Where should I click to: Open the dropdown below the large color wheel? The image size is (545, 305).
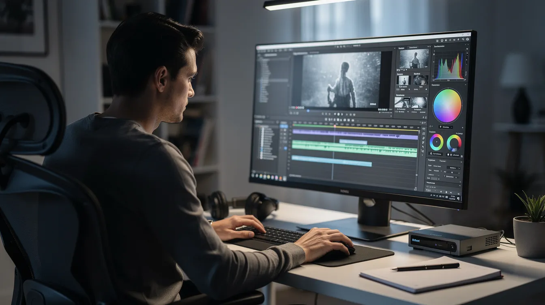445,127
